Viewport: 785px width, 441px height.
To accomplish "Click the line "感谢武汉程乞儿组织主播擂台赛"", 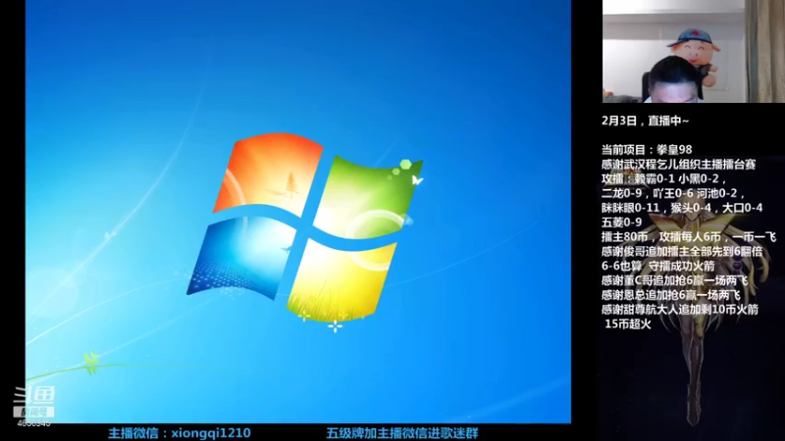I will tap(678, 164).
